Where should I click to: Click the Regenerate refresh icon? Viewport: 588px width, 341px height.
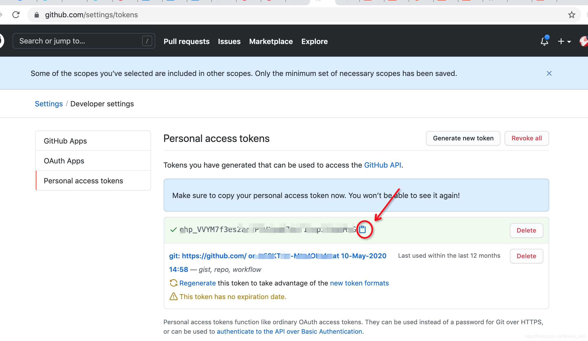(x=173, y=283)
